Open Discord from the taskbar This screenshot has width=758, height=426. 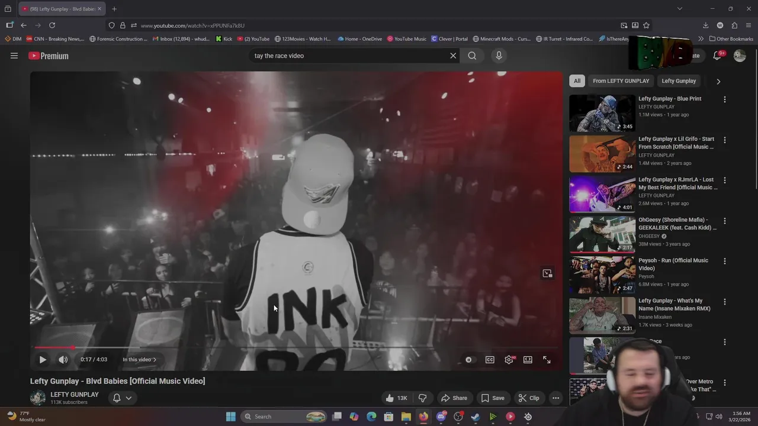click(441, 417)
